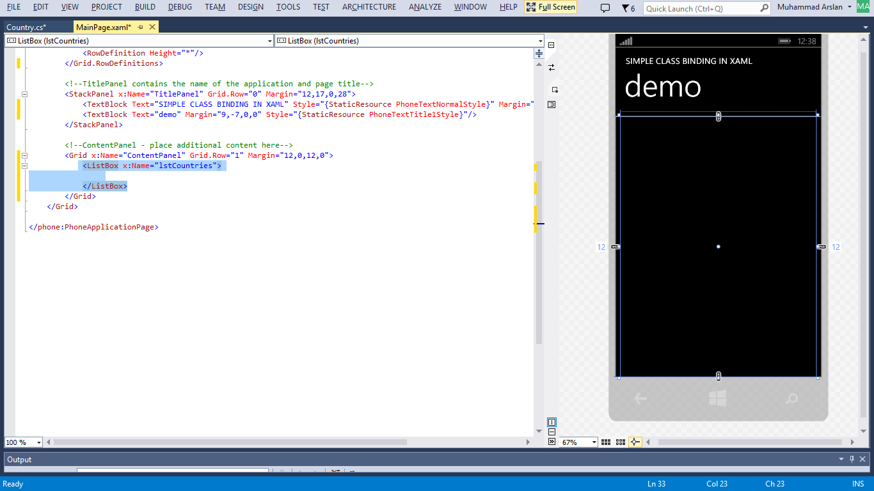Collapse the Grid ContentPanel code block
Screen dimensions: 874x491
(24, 155)
